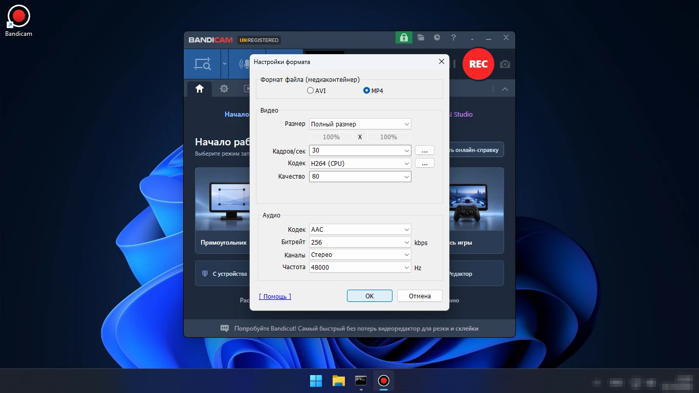Open the Битрейт 256 dropdown
Screen dimensions: 699x393
click(360, 242)
